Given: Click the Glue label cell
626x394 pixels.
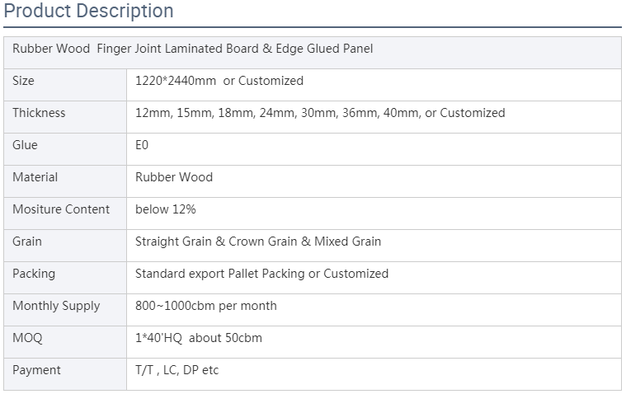Looking at the screenshot, I should coord(65,149).
